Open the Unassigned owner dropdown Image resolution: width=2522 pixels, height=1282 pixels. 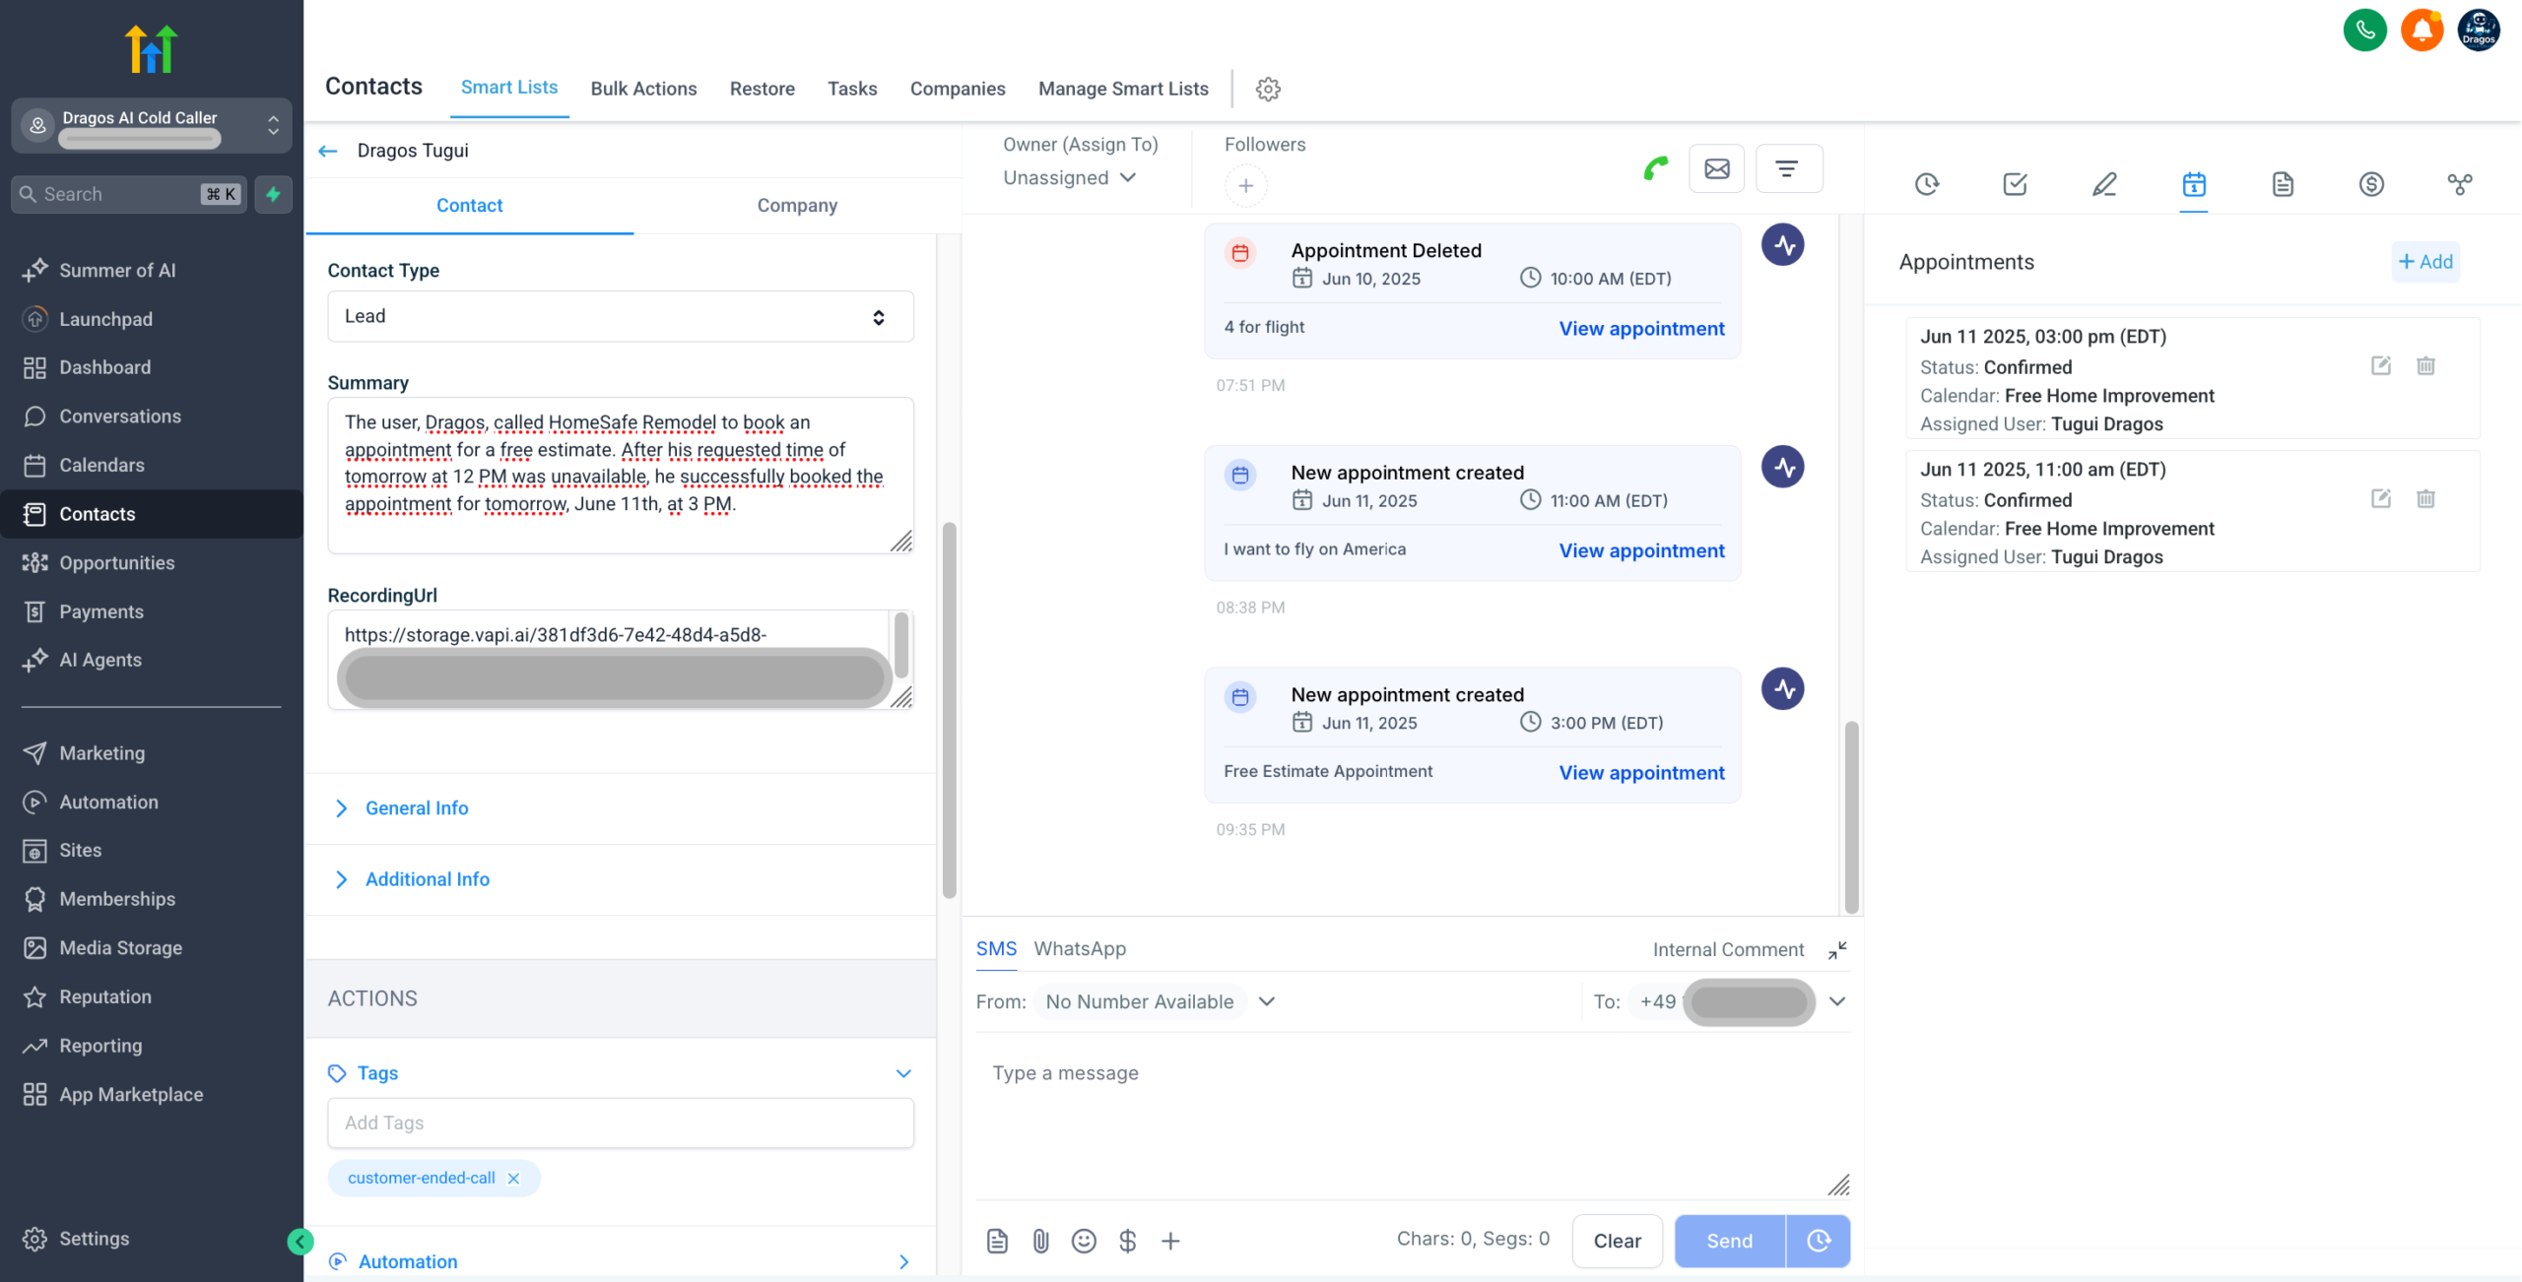pyautogui.click(x=1069, y=178)
